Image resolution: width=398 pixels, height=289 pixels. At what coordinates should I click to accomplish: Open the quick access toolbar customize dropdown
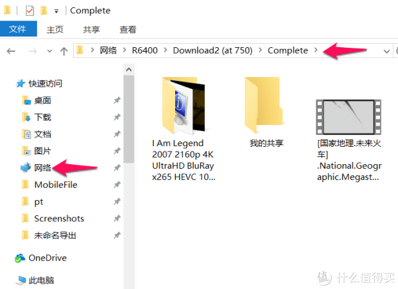coord(56,11)
